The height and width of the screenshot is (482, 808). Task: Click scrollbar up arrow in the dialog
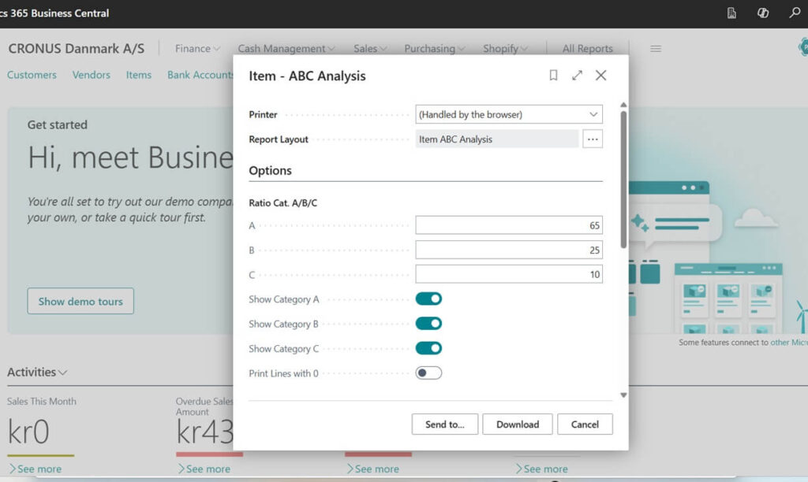click(x=623, y=105)
